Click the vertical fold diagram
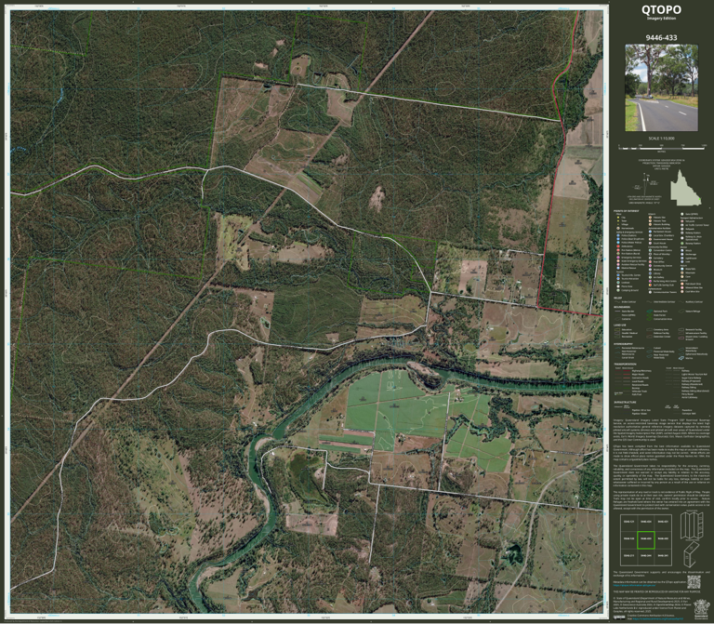This screenshot has width=714, height=624. 692,524
